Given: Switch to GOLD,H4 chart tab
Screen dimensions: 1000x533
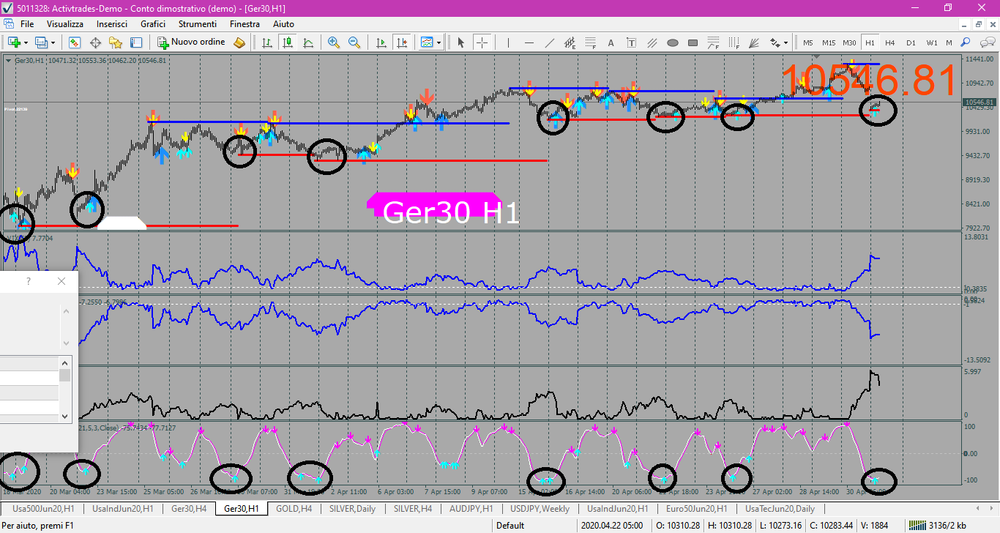Looking at the screenshot, I should click(294, 508).
